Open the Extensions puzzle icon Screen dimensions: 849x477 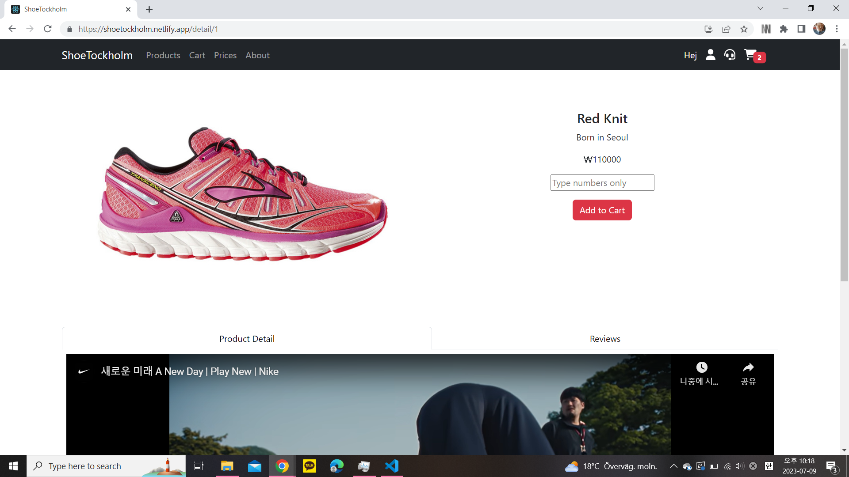pos(784,29)
